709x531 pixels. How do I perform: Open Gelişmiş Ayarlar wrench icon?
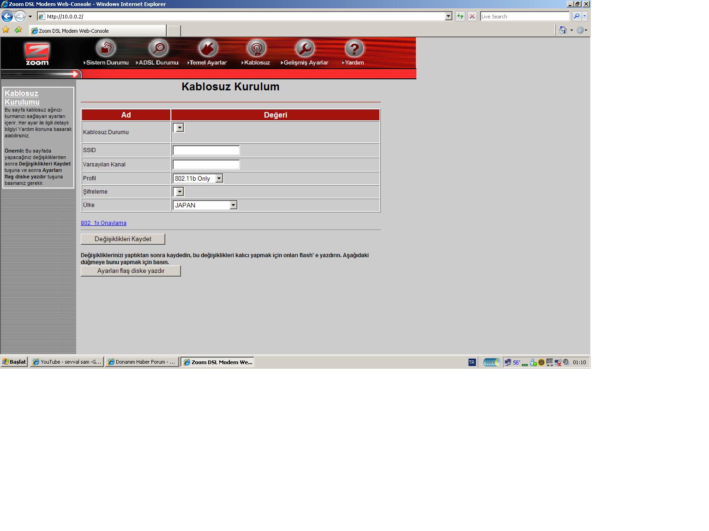tap(305, 48)
